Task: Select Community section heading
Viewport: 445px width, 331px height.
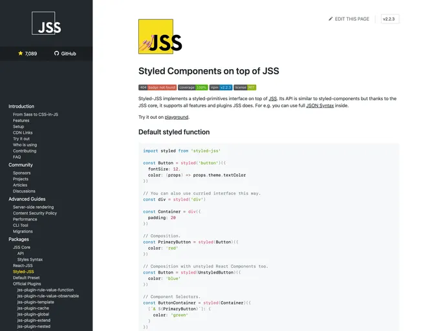Action: point(21,165)
